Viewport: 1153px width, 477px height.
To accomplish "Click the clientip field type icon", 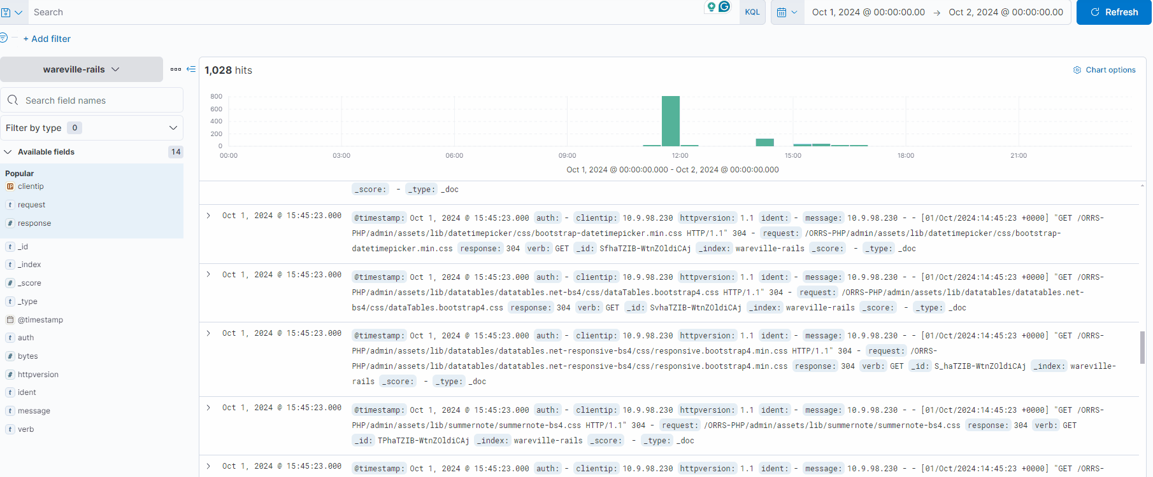I will pyautogui.click(x=10, y=186).
